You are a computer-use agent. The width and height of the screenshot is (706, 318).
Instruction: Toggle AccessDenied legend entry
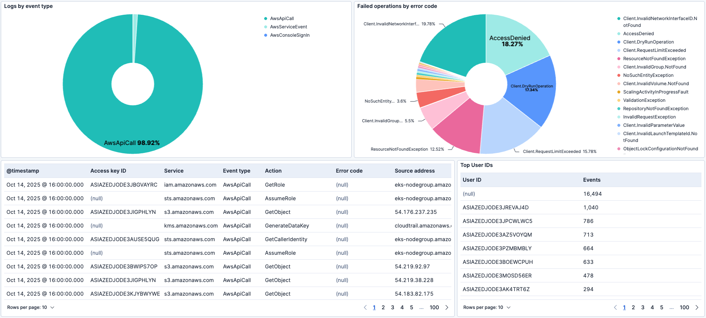pyautogui.click(x=638, y=34)
